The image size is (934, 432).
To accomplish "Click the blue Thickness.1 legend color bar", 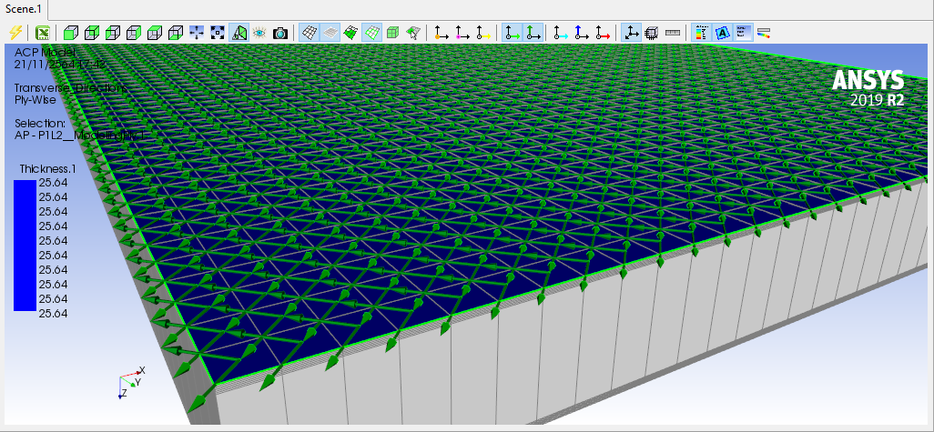I will [25, 246].
